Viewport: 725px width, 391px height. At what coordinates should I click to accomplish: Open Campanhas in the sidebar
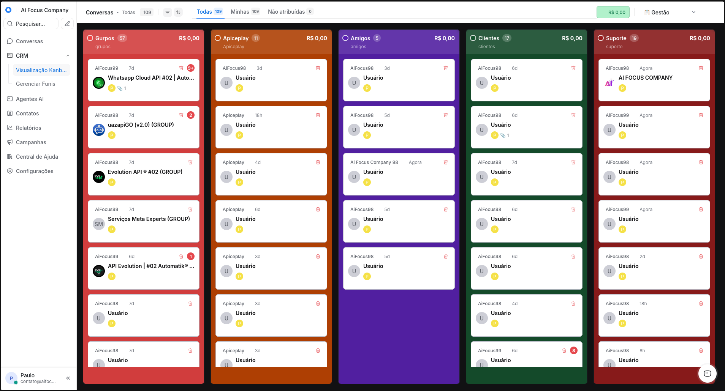tap(31, 142)
